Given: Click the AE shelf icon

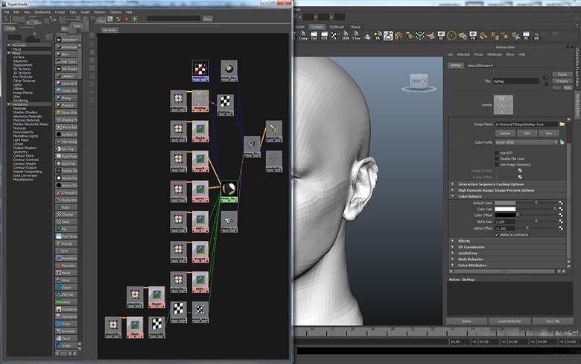Looking at the screenshot, I should [x=526, y=36].
